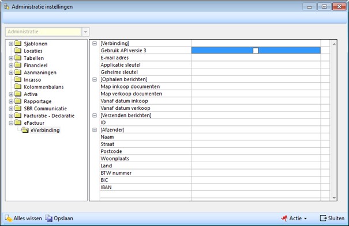Expand the Facturatie - Declaratie node
The height and width of the screenshot is (226, 349).
click(x=11, y=116)
